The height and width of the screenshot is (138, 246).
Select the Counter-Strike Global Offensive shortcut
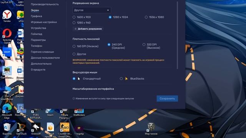pyautogui.click(x=65, y=130)
